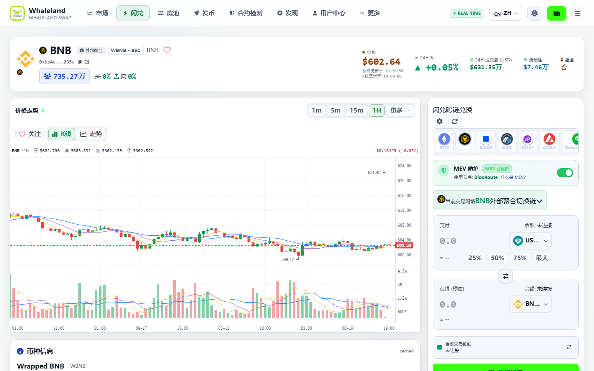594x371 pixels.
Task: Go to 发币 token launch page
Action: point(204,13)
